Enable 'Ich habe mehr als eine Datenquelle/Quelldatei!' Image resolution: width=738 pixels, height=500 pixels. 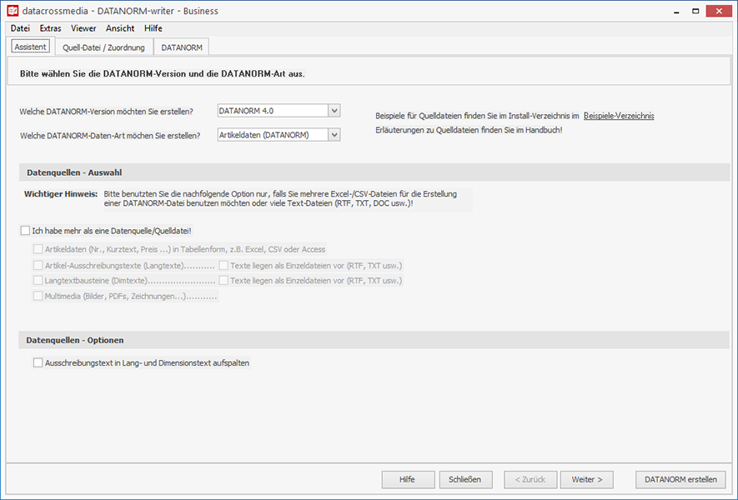point(25,231)
